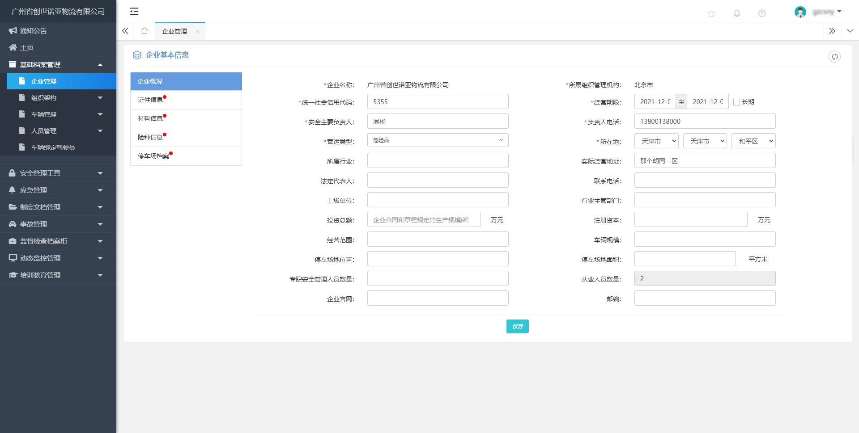Click the 保存 save button
859x433 pixels.
click(517, 327)
